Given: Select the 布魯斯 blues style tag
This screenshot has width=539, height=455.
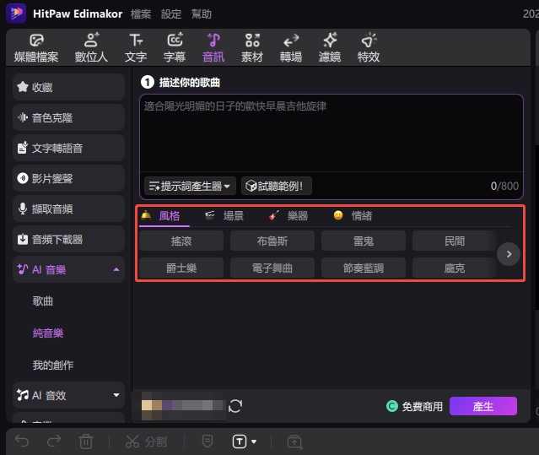Looking at the screenshot, I should coord(272,241).
